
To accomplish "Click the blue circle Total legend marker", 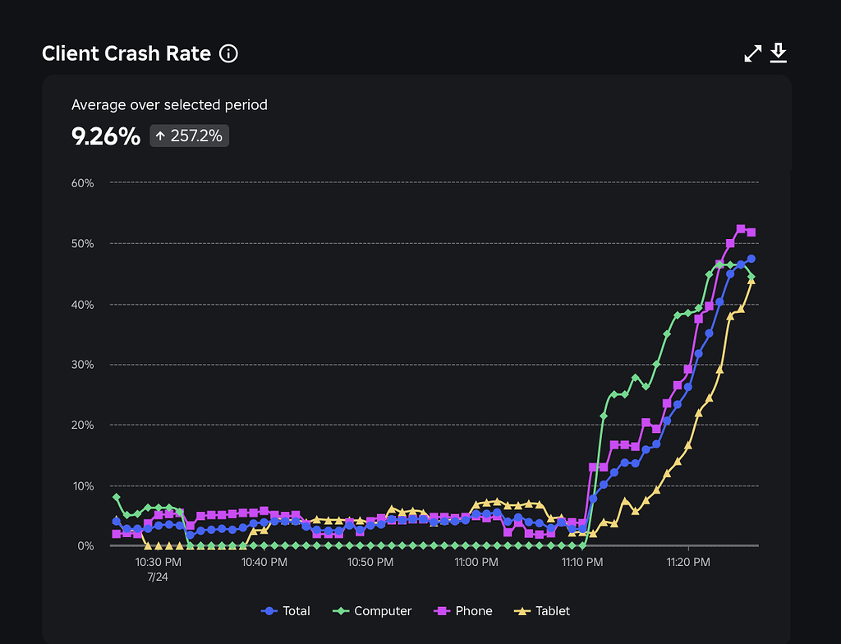I will click(270, 611).
